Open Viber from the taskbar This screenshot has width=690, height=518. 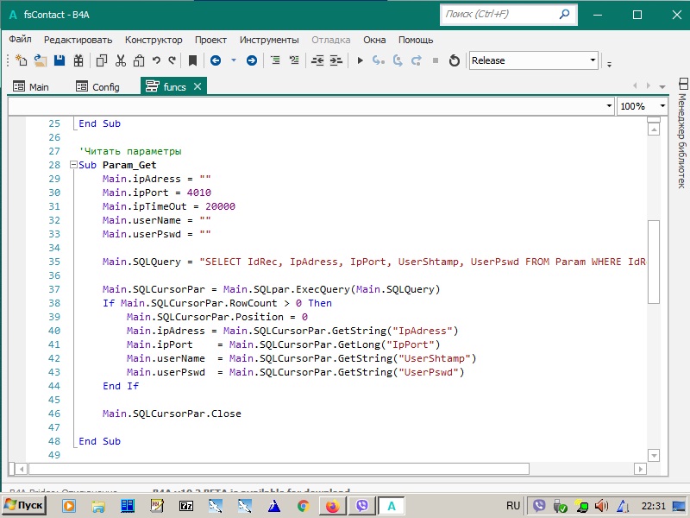point(361,506)
